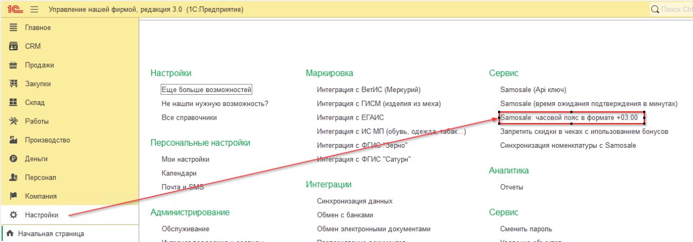Open Еще больше возможностей link

coord(207,89)
